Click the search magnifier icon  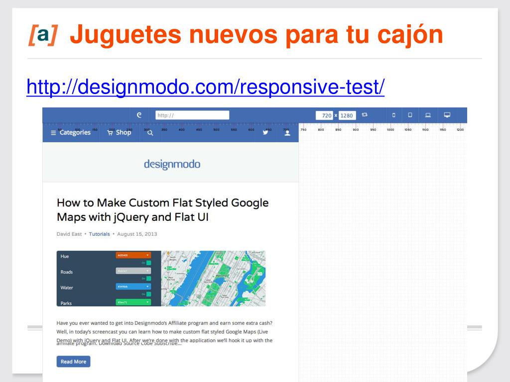pos(150,133)
